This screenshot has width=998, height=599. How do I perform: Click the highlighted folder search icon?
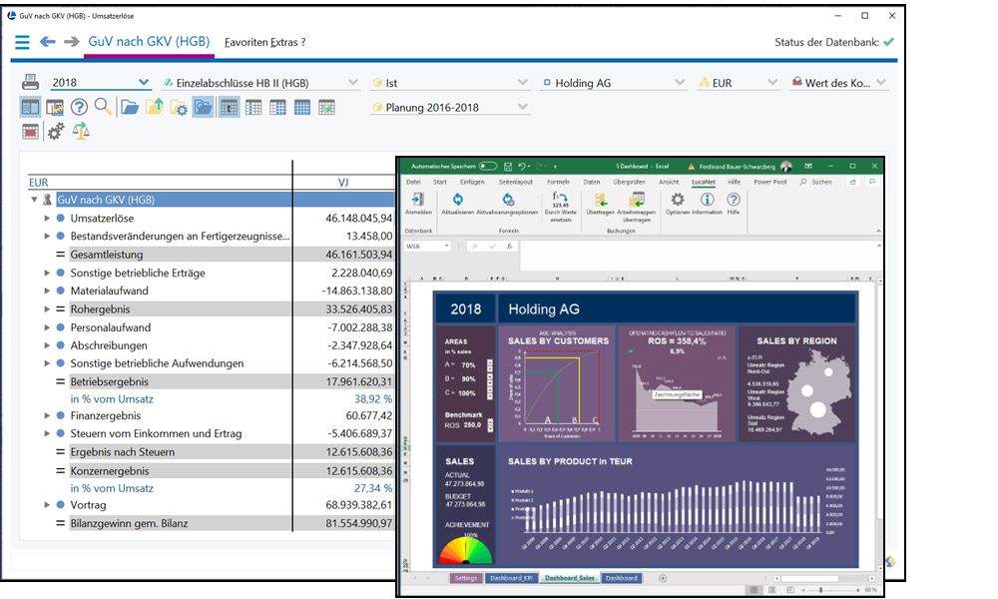point(203,107)
